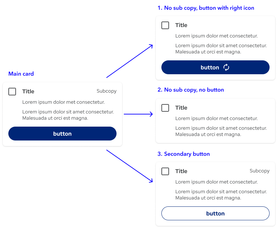This screenshot has width=280, height=230.
Task: Enable the checkbox in the Secondary button card
Action: [x=165, y=171]
